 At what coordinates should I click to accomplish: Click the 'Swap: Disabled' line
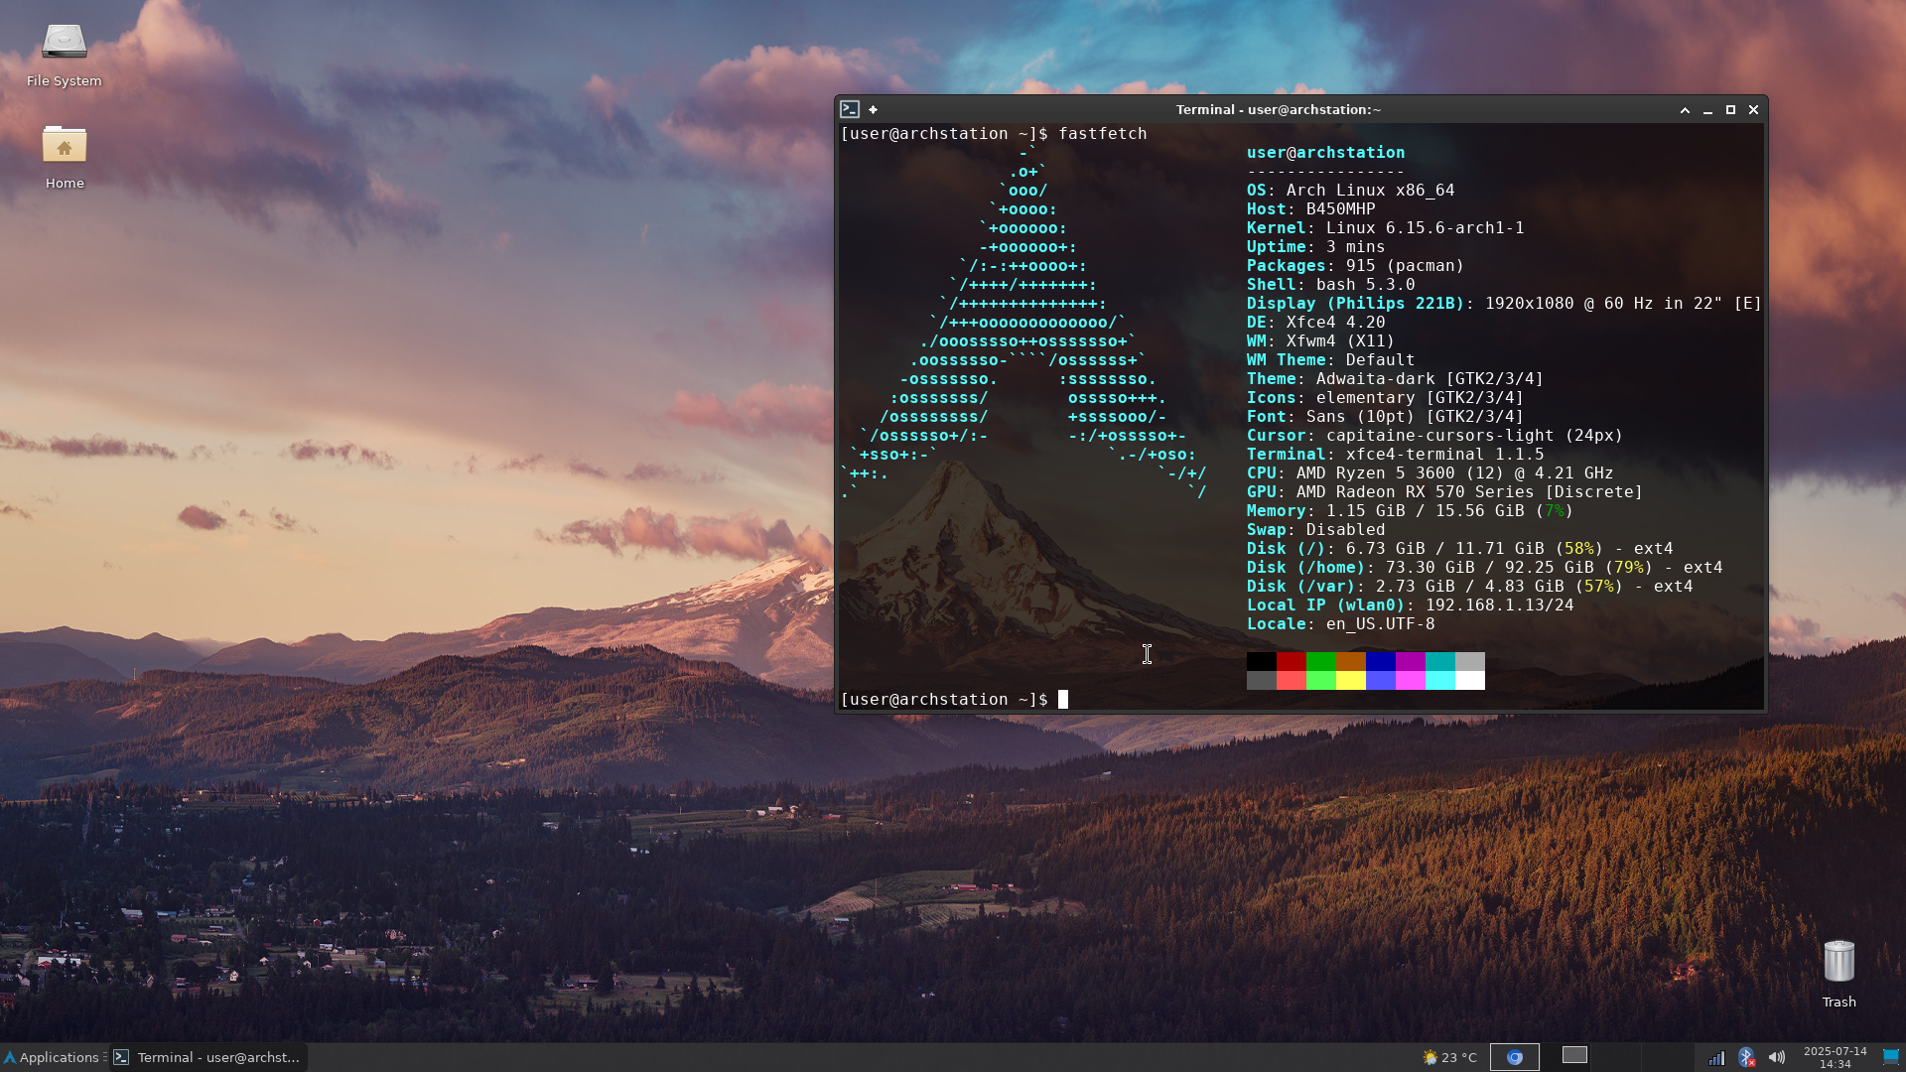point(1316,530)
